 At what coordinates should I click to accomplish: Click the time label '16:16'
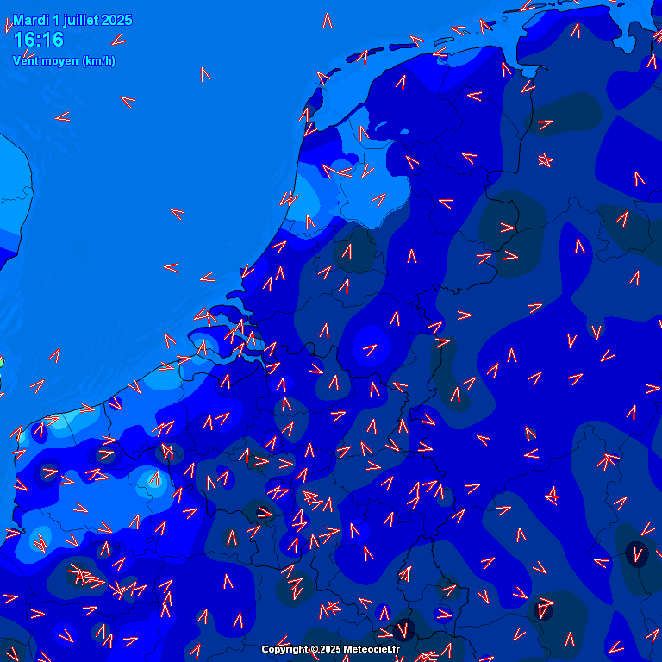(39, 40)
